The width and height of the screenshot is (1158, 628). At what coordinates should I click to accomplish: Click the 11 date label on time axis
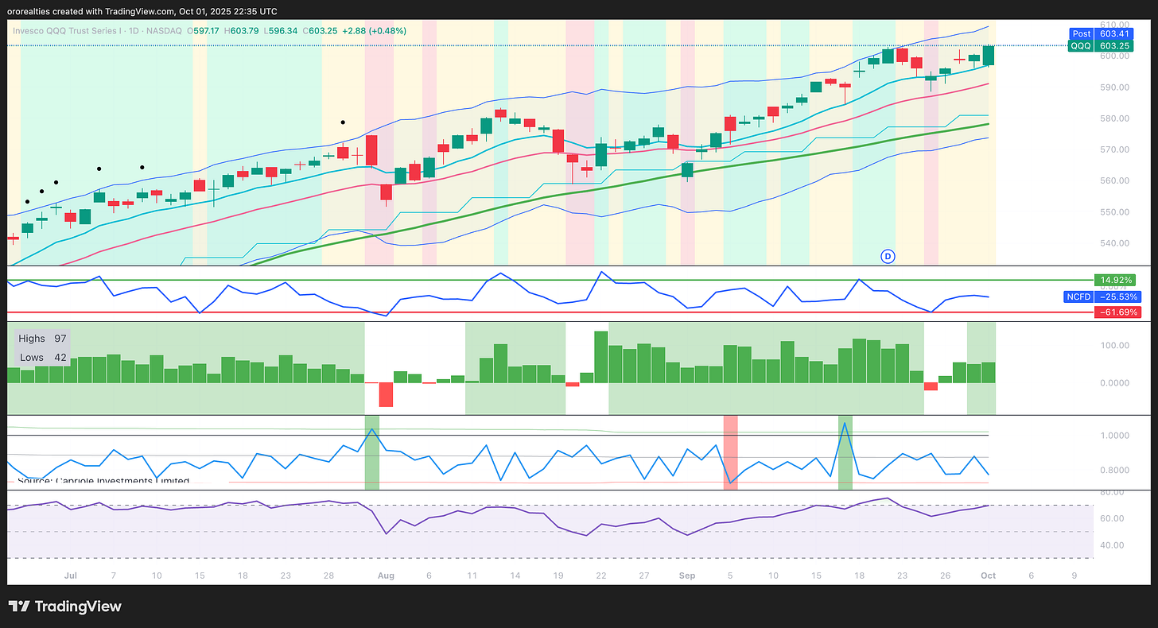[472, 575]
